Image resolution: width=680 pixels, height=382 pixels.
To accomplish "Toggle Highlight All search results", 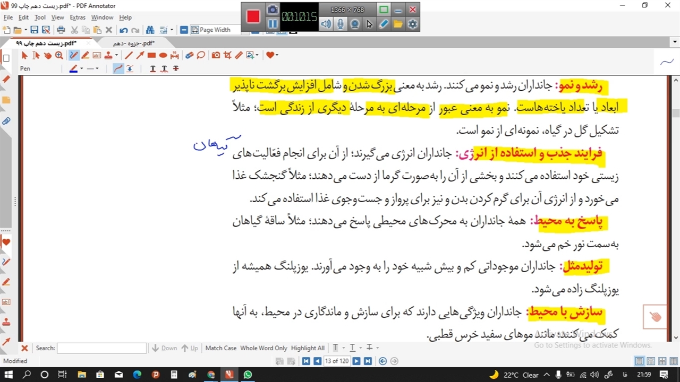I will pyautogui.click(x=308, y=348).
